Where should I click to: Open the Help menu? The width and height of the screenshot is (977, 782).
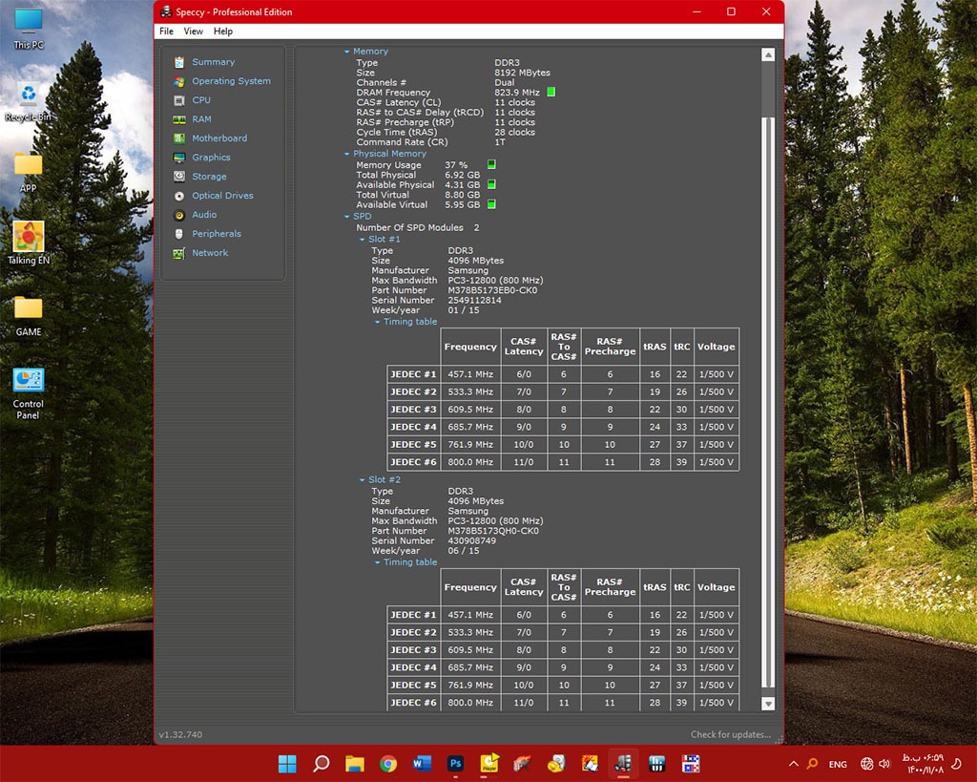click(x=223, y=32)
